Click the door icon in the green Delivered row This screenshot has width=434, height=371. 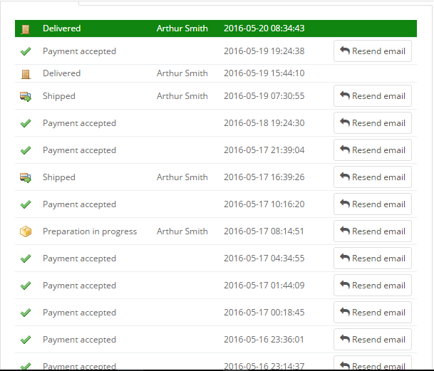click(26, 28)
